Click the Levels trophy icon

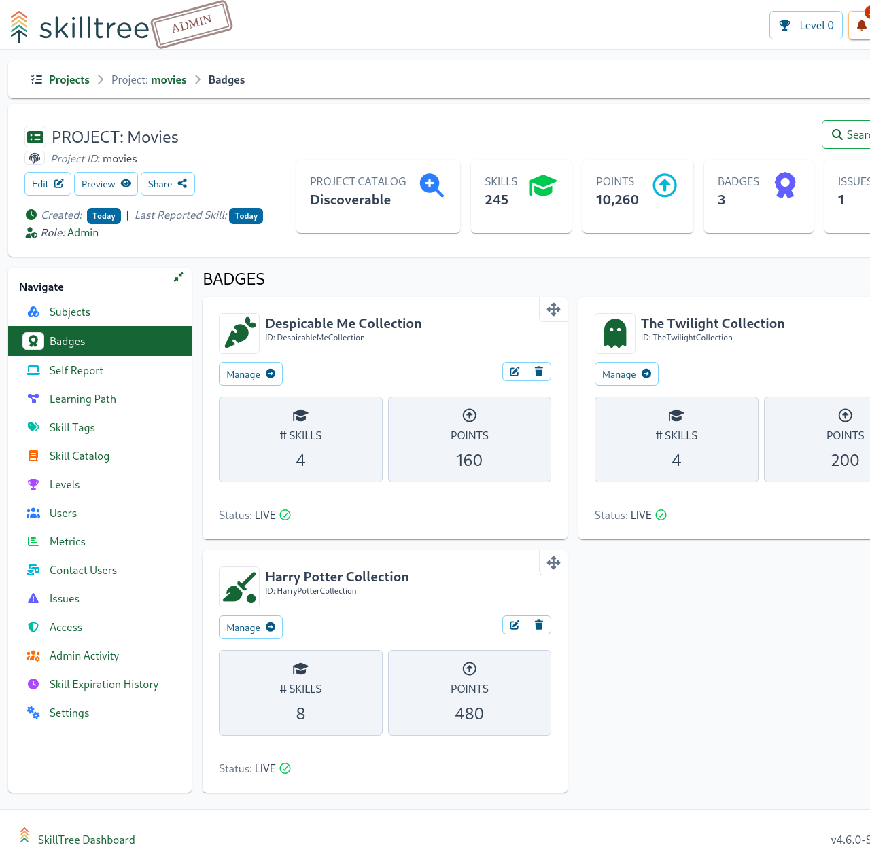click(33, 484)
